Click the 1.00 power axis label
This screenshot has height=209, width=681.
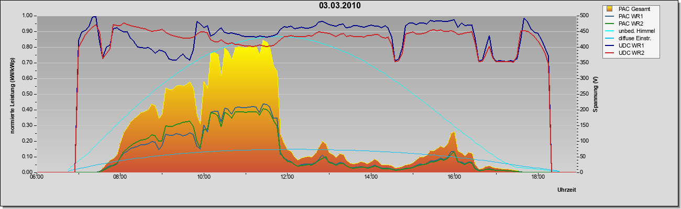click(x=27, y=16)
